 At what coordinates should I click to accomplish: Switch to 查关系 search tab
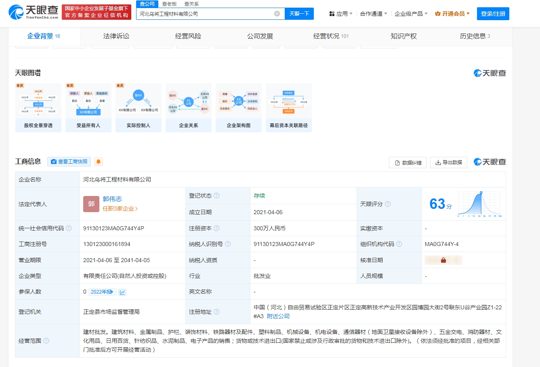pos(191,4)
